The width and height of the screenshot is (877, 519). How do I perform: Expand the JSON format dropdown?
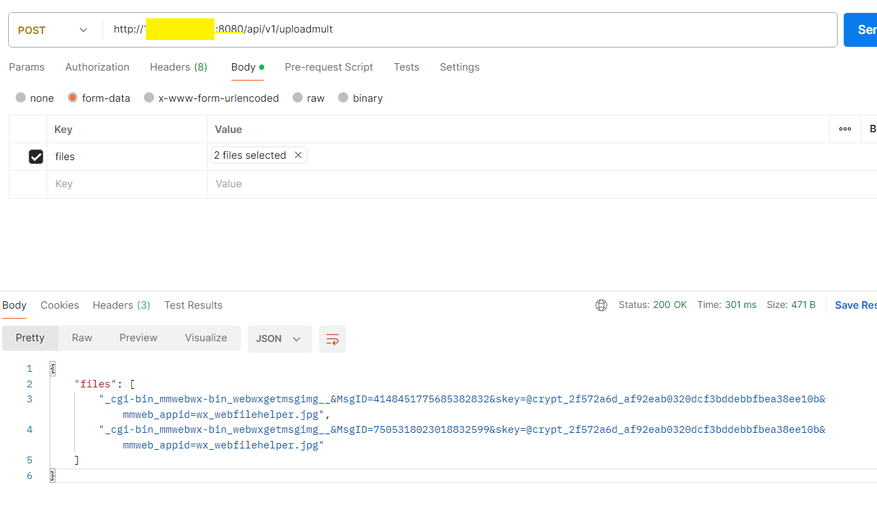click(279, 339)
